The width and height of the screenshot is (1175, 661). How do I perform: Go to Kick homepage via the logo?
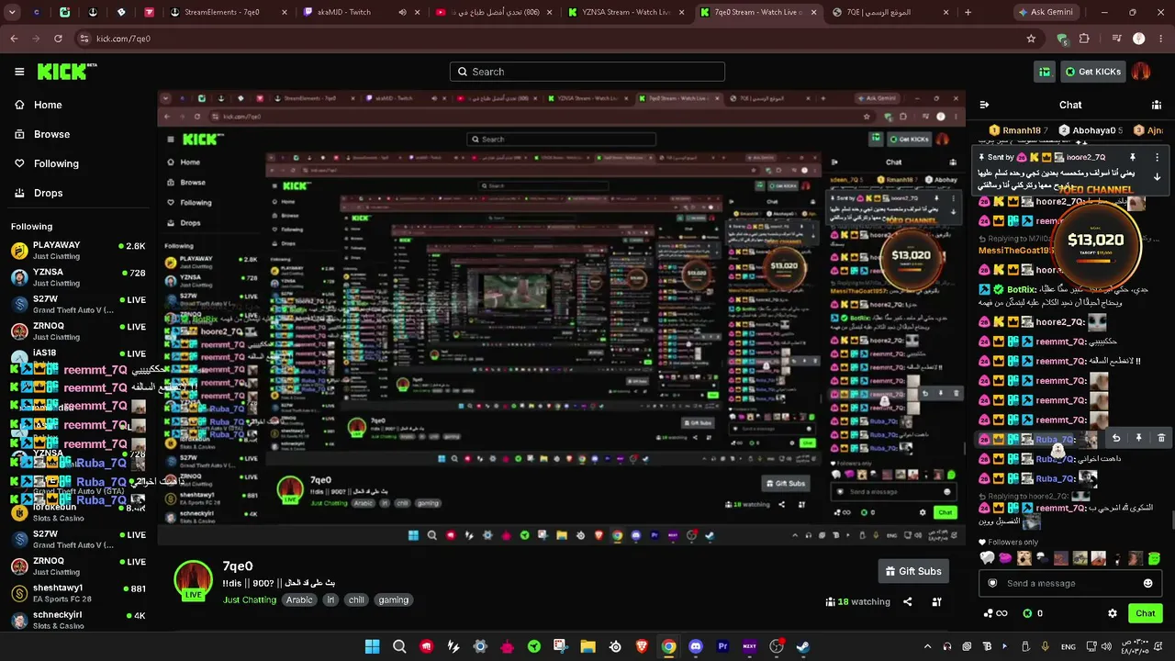pos(67,72)
